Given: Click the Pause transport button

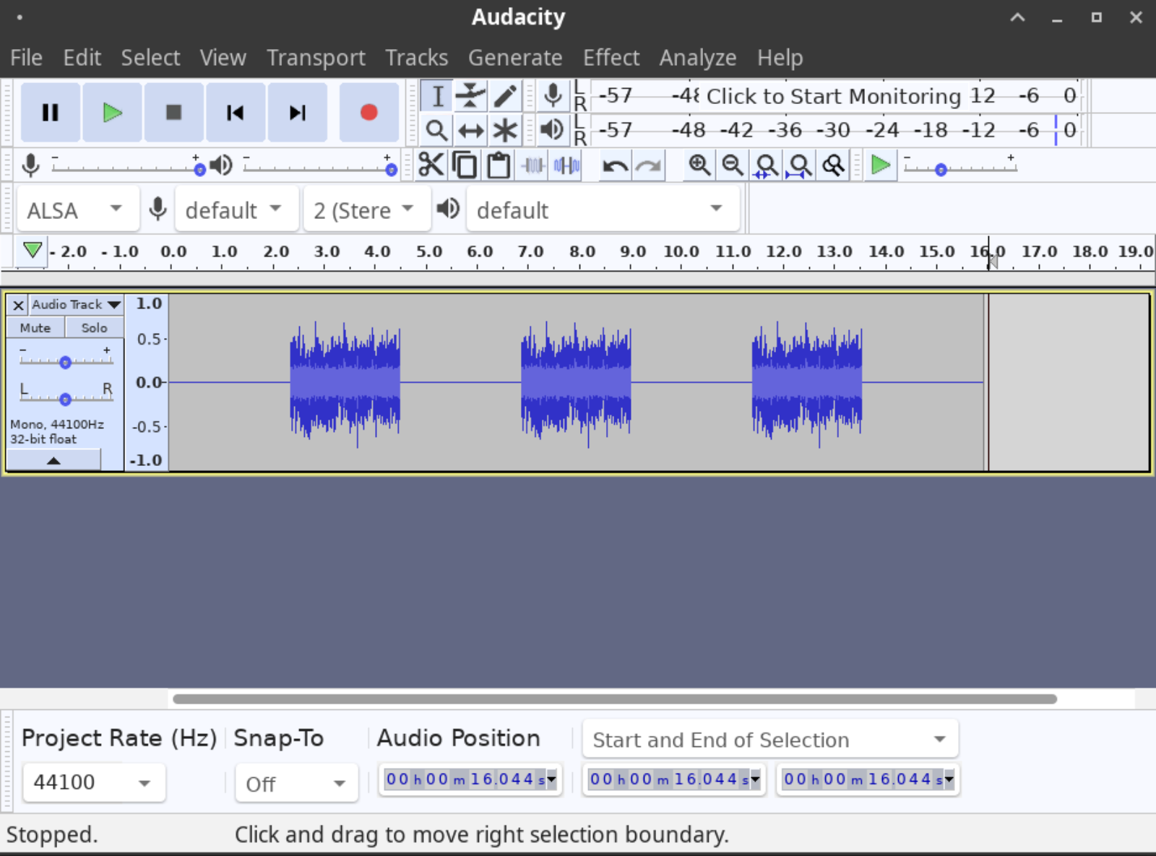Looking at the screenshot, I should [50, 113].
